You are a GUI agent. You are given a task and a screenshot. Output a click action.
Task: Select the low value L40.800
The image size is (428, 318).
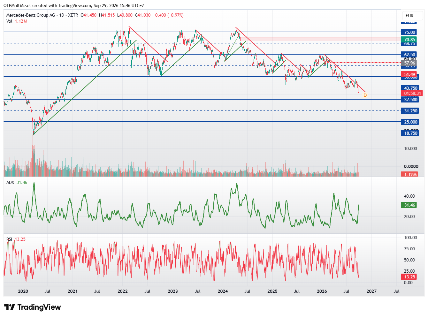click(x=125, y=15)
